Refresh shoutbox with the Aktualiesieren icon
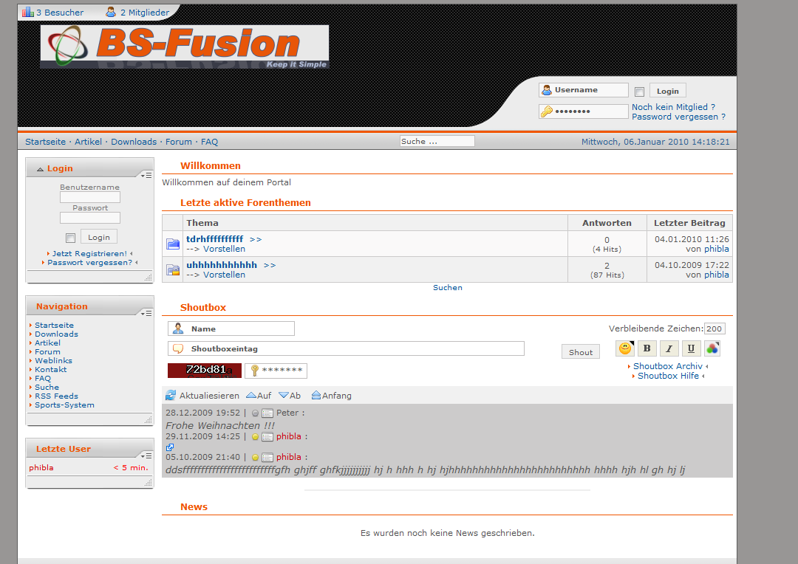The image size is (798, 564). (x=171, y=396)
